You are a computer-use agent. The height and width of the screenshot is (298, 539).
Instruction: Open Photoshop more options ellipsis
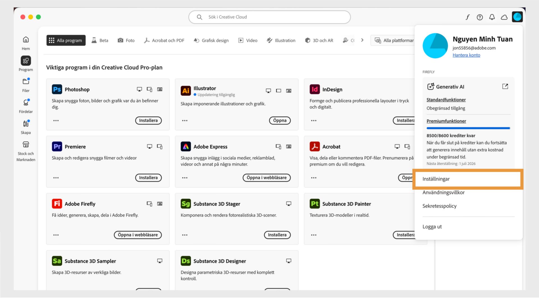pos(56,121)
